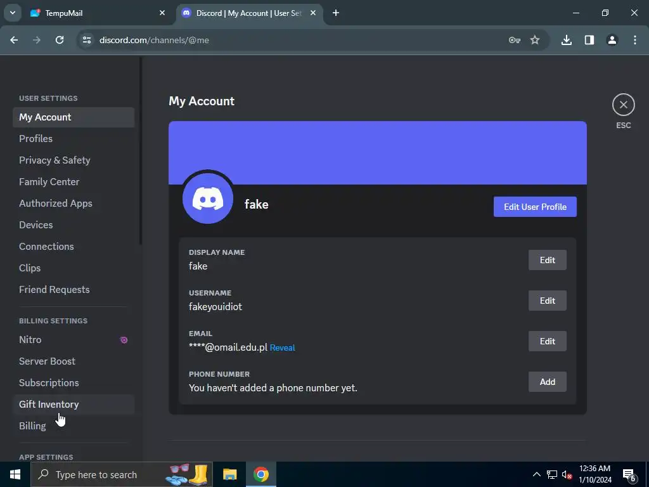Image resolution: width=649 pixels, height=487 pixels.
Task: Open Family Center
Action: [x=74, y=182]
